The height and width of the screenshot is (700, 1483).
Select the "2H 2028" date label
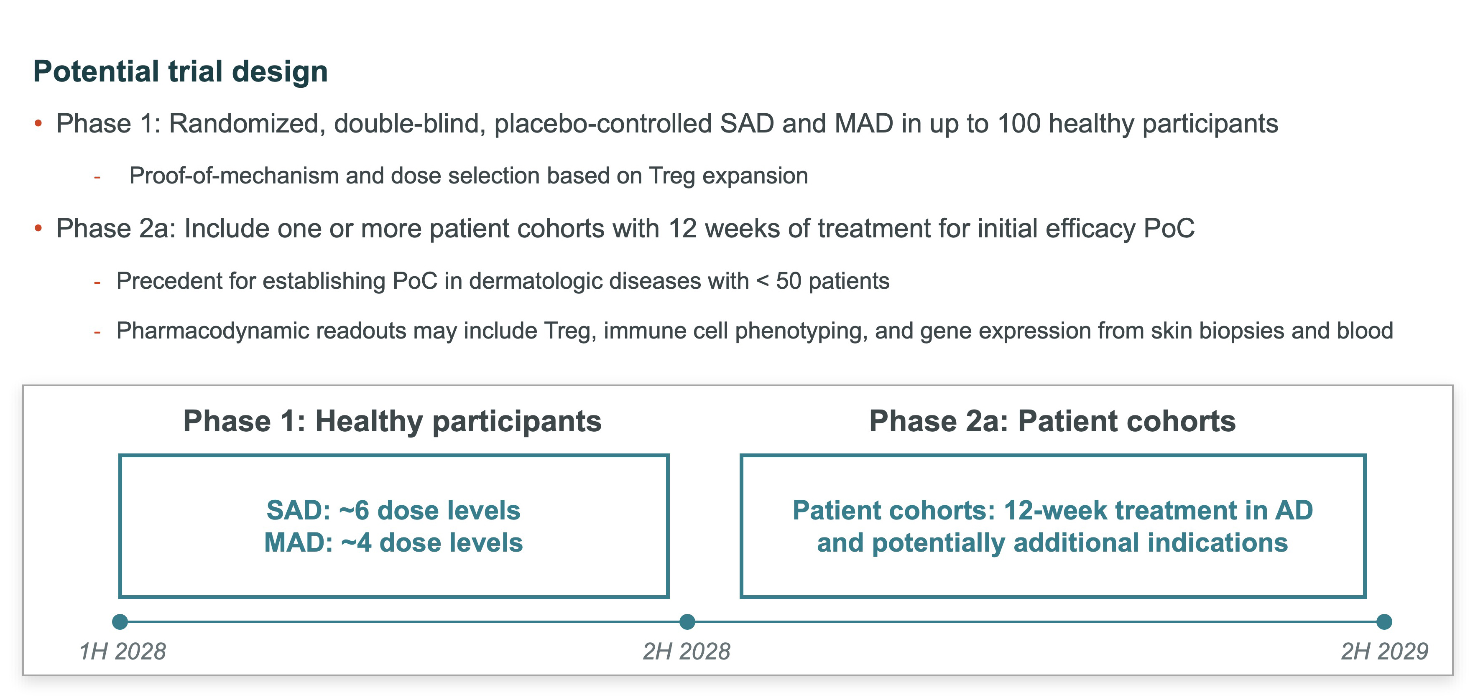(x=686, y=652)
